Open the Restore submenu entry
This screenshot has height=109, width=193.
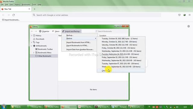coord(80,38)
